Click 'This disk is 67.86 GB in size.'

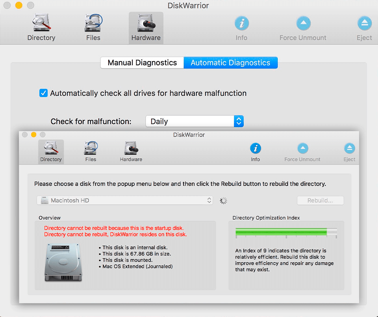pyautogui.click(x=137, y=254)
